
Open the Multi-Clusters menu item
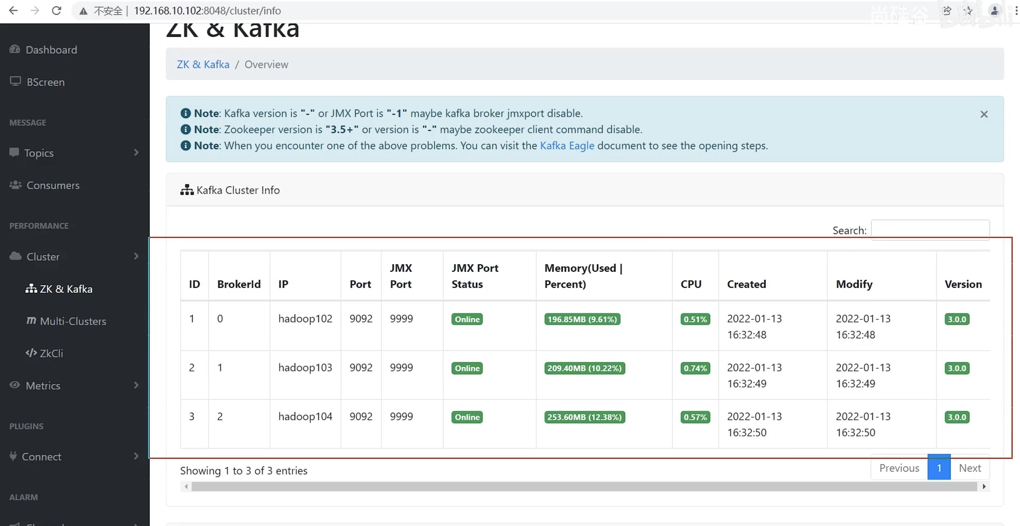[73, 321]
